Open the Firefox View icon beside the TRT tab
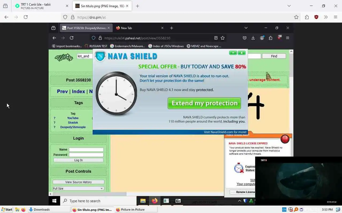The image size is (342, 213). click(5, 6)
